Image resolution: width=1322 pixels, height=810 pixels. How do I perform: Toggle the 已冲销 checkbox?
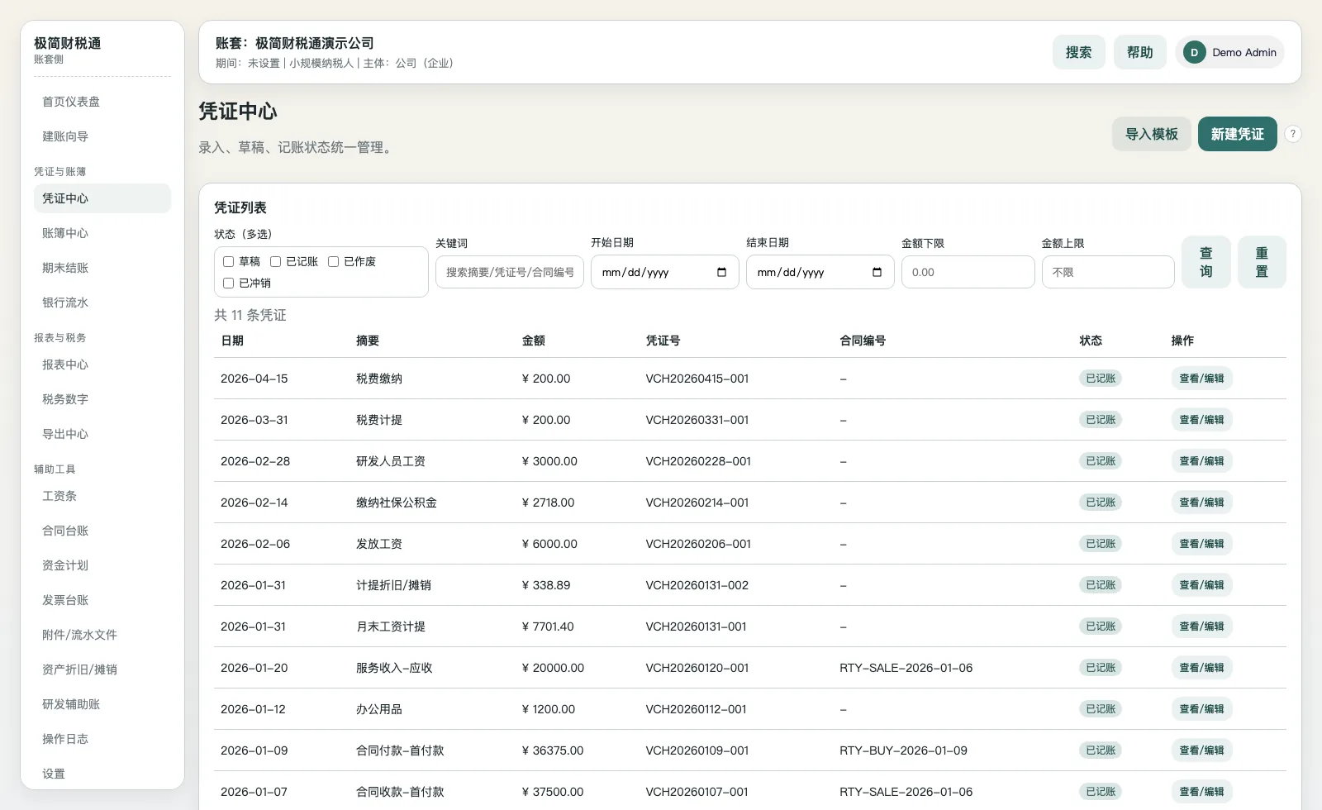coord(228,283)
